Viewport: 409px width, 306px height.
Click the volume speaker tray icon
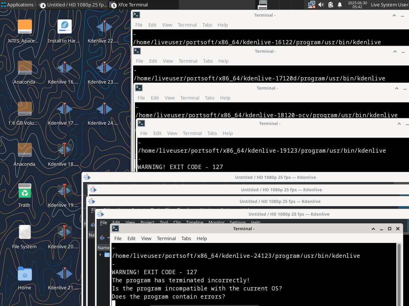[321, 5]
